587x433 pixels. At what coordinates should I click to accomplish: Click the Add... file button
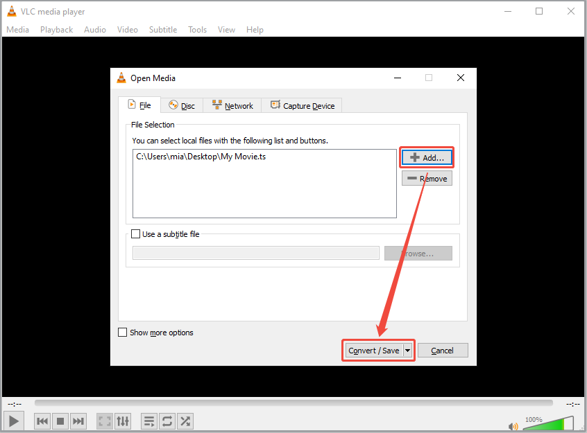click(427, 157)
